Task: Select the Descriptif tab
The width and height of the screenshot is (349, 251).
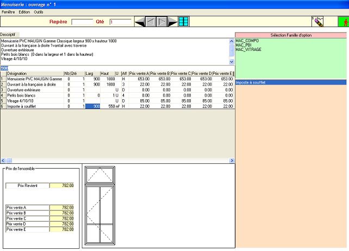Action: [x=8, y=34]
